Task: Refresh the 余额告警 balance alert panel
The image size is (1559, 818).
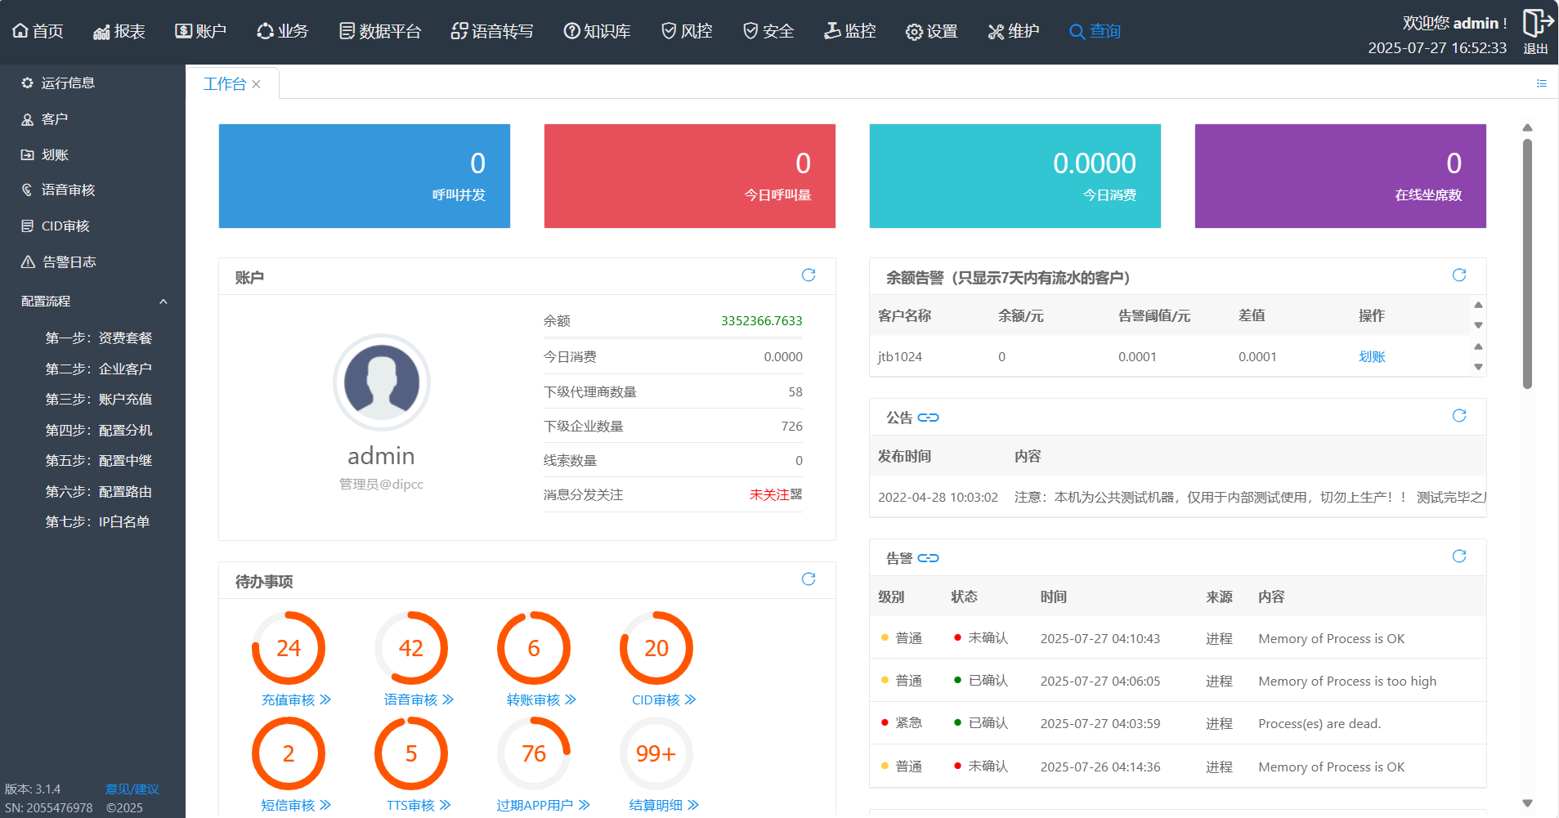Action: [1458, 275]
